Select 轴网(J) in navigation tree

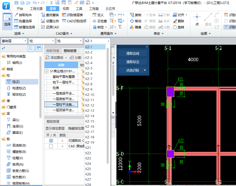click(17, 63)
